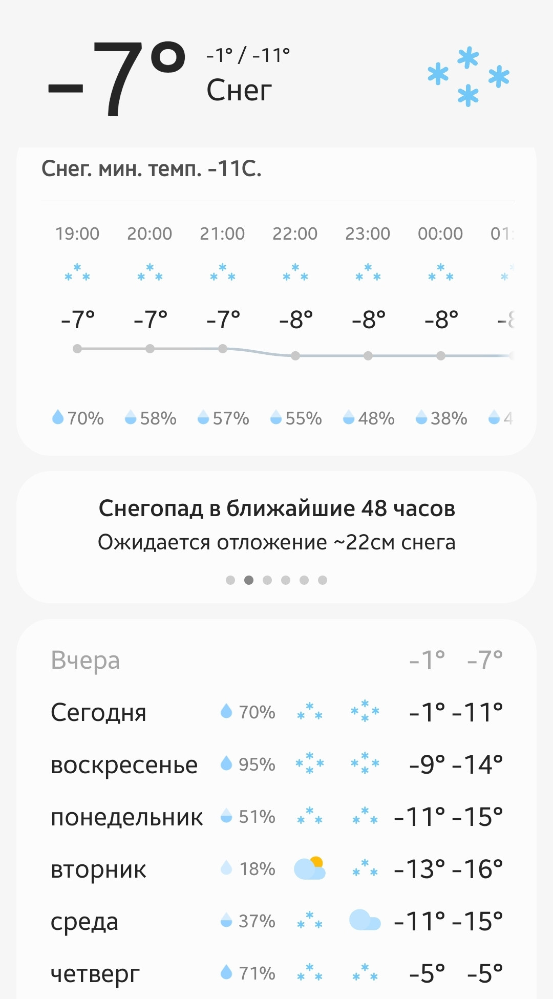Select the first page indicator dot

pyautogui.click(x=230, y=580)
